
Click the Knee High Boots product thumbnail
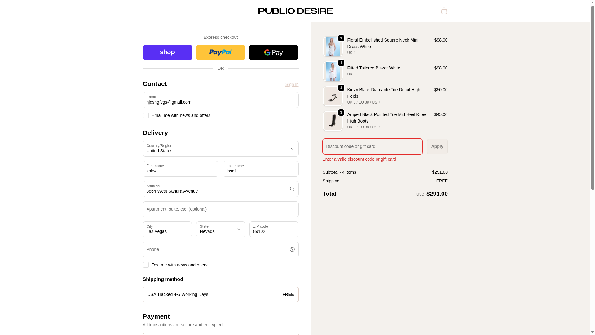click(333, 121)
